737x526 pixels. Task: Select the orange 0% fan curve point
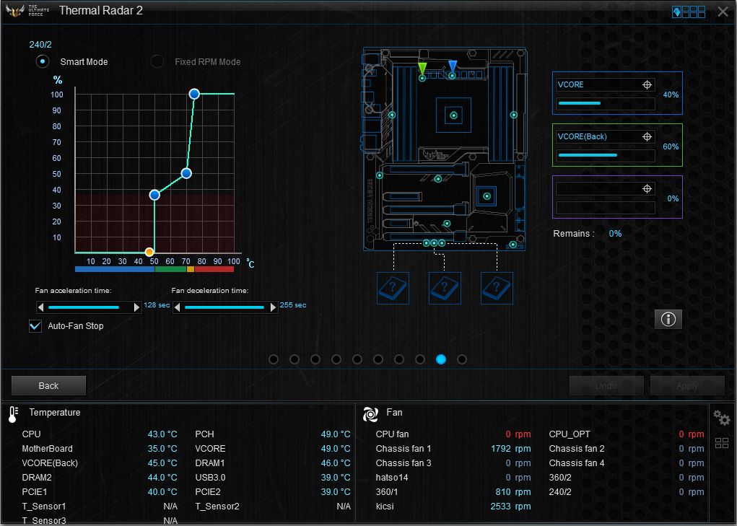pyautogui.click(x=149, y=253)
